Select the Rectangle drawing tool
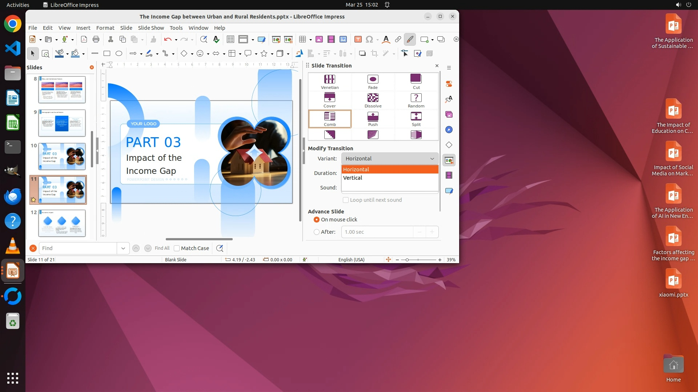 (107, 54)
